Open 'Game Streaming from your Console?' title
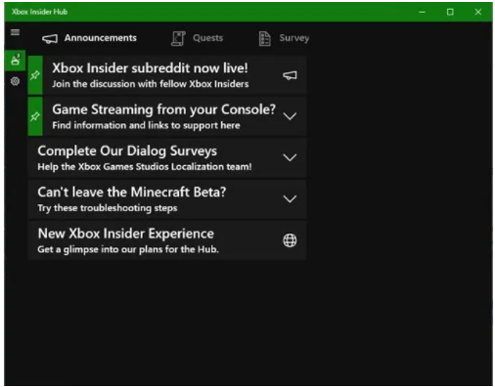The width and height of the screenshot is (495, 387). pos(164,109)
